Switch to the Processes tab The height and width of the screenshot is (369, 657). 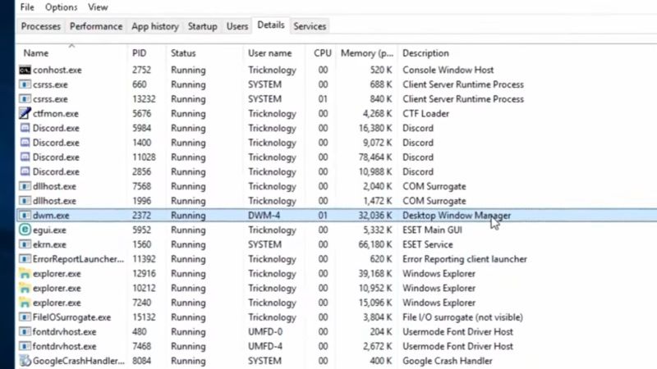pyautogui.click(x=40, y=26)
